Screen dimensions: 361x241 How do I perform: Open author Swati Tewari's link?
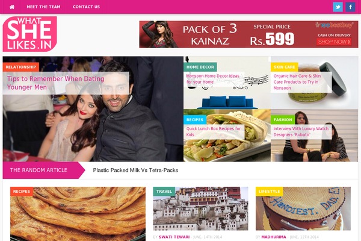pos(174,237)
